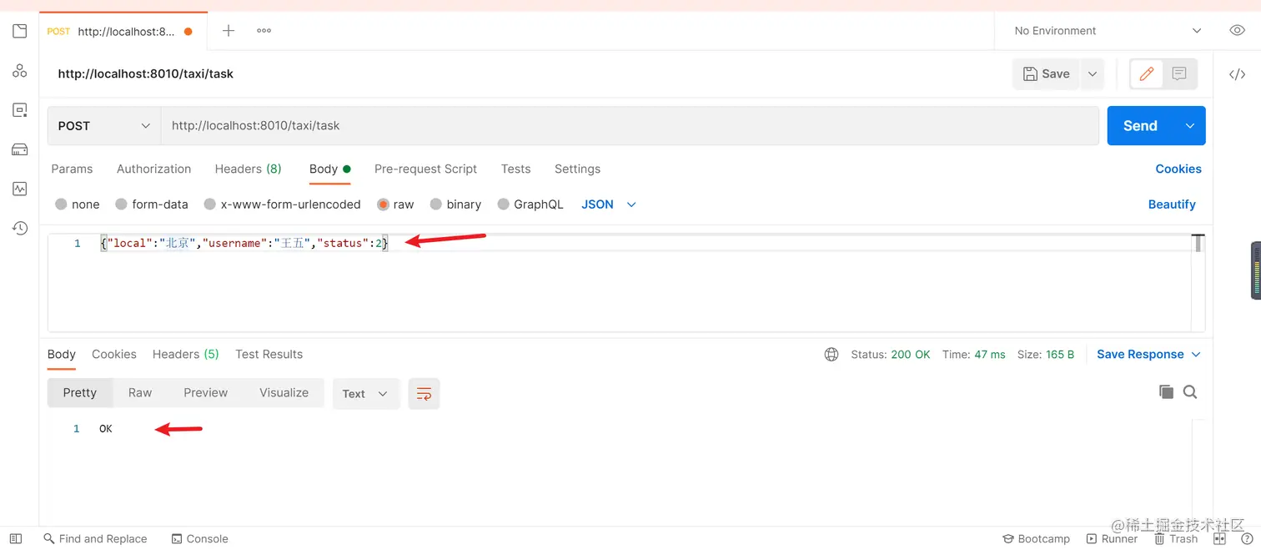Open the response Text format dropdown

click(x=365, y=394)
